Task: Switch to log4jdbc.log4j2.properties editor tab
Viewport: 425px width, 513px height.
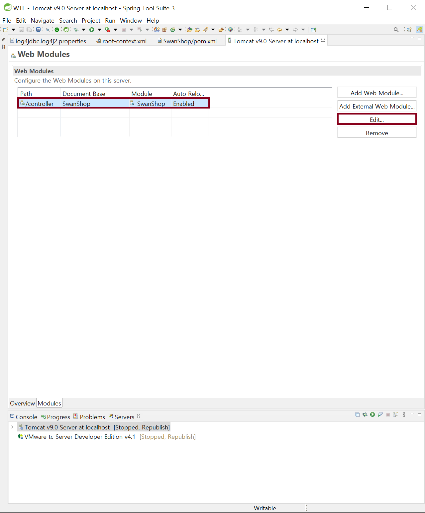Action: 48,41
